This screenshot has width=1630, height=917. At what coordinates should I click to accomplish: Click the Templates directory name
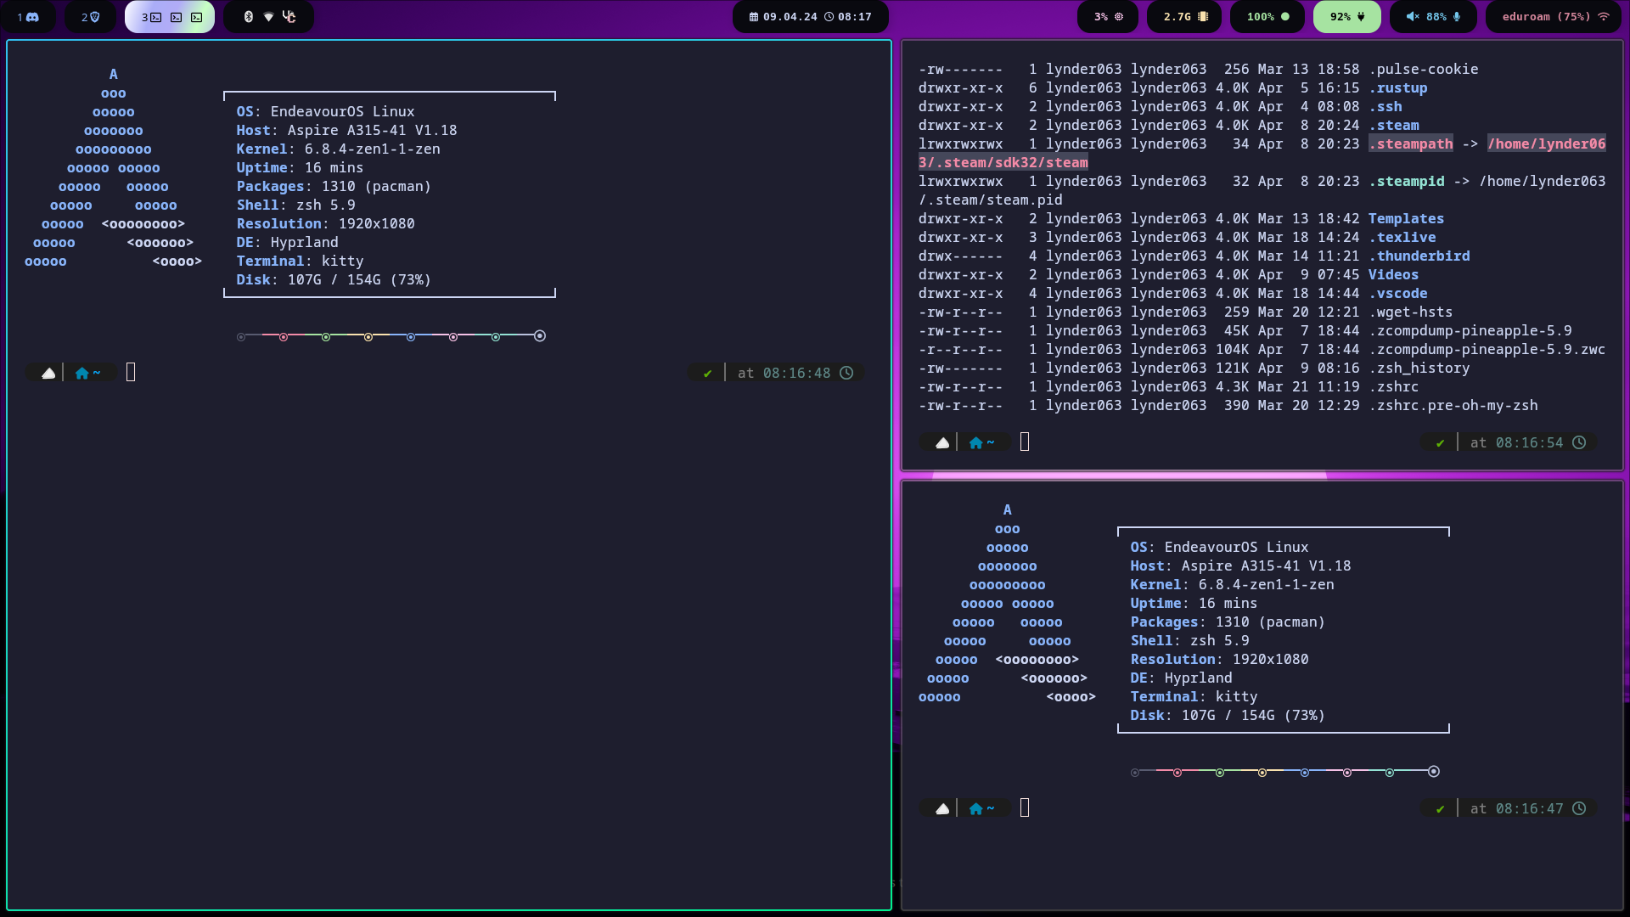click(x=1407, y=218)
